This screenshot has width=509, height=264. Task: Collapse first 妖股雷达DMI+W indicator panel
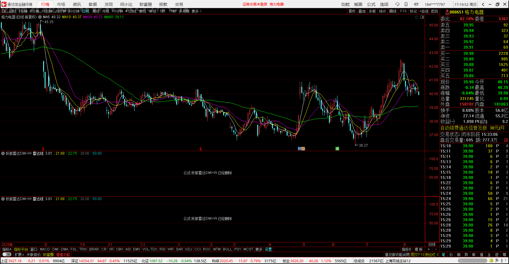pos(3,153)
